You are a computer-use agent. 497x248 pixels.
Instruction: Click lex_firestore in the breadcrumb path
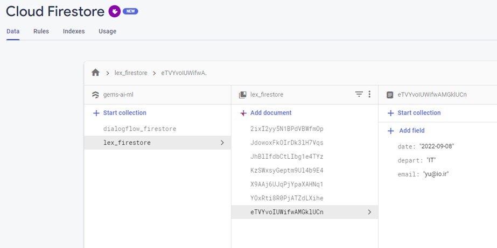131,73
